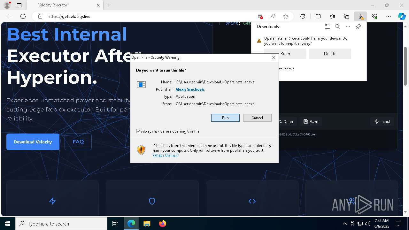Open publisher Alexis Sreckovic link
Screen dimensions: 409x230
(x=190, y=89)
